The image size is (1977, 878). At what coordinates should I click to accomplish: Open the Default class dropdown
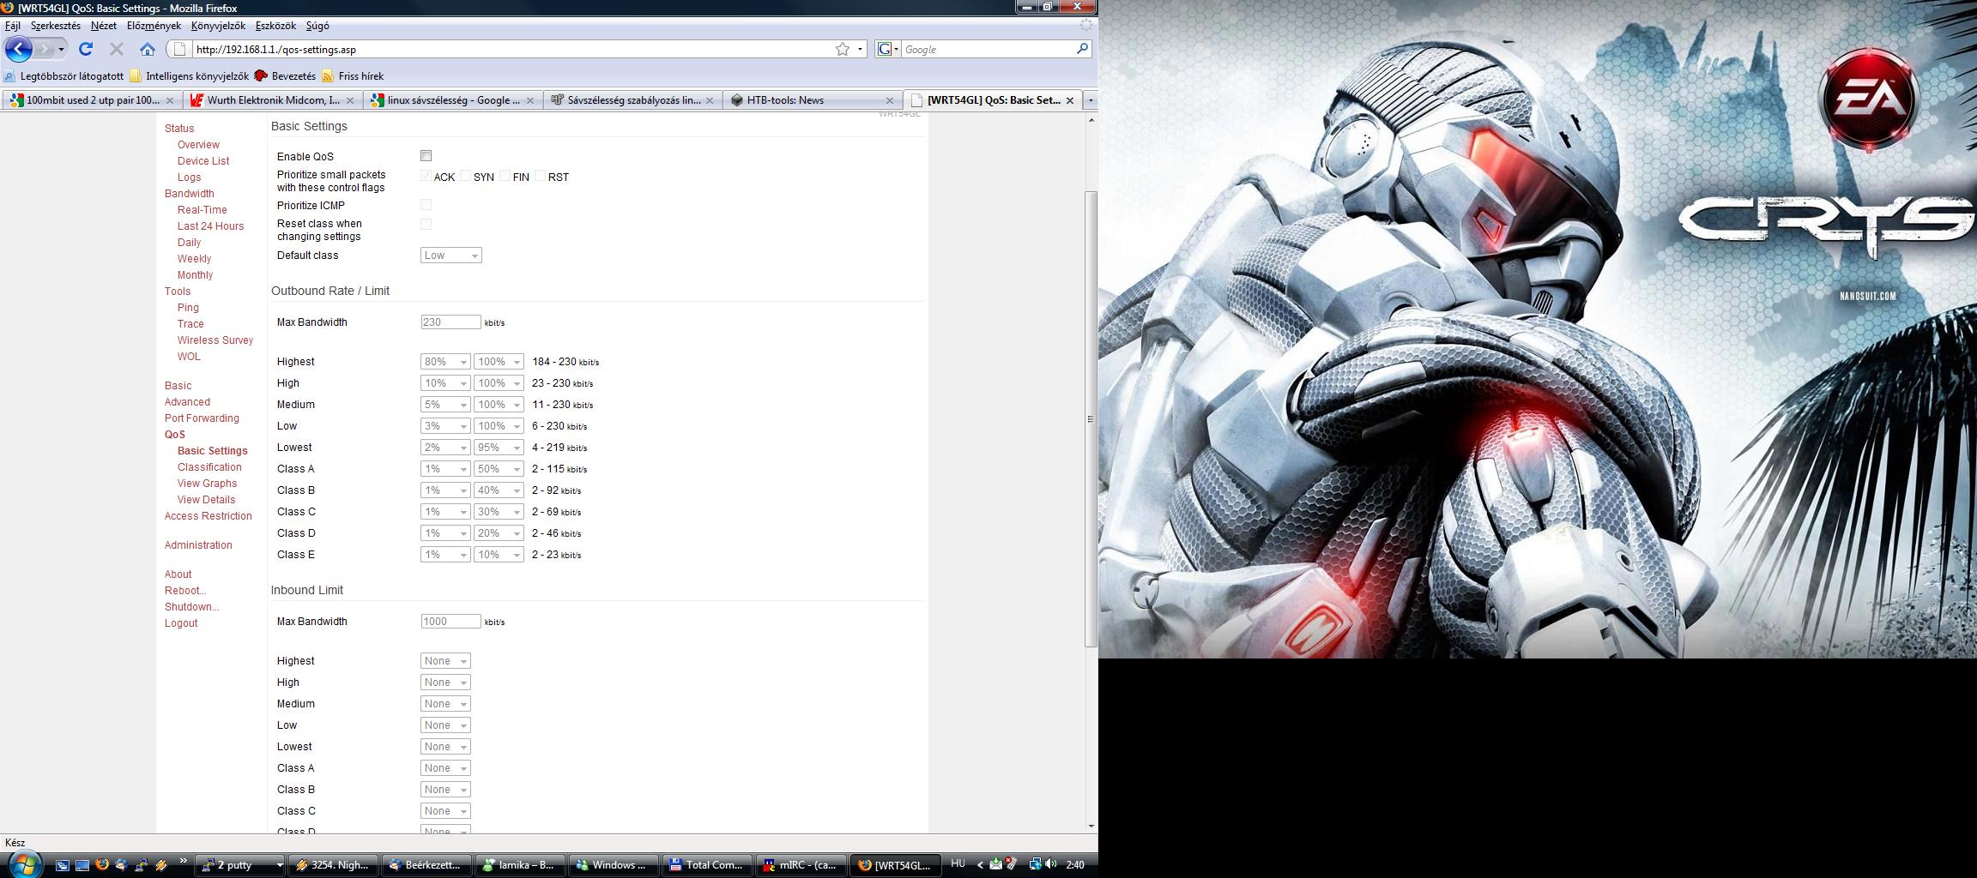click(x=450, y=256)
